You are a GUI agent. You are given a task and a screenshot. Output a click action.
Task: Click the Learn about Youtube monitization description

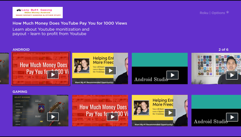[x=51, y=31]
